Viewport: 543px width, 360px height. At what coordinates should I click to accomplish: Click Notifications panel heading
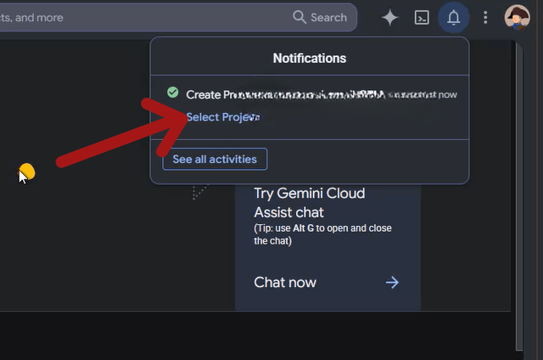pyautogui.click(x=310, y=59)
